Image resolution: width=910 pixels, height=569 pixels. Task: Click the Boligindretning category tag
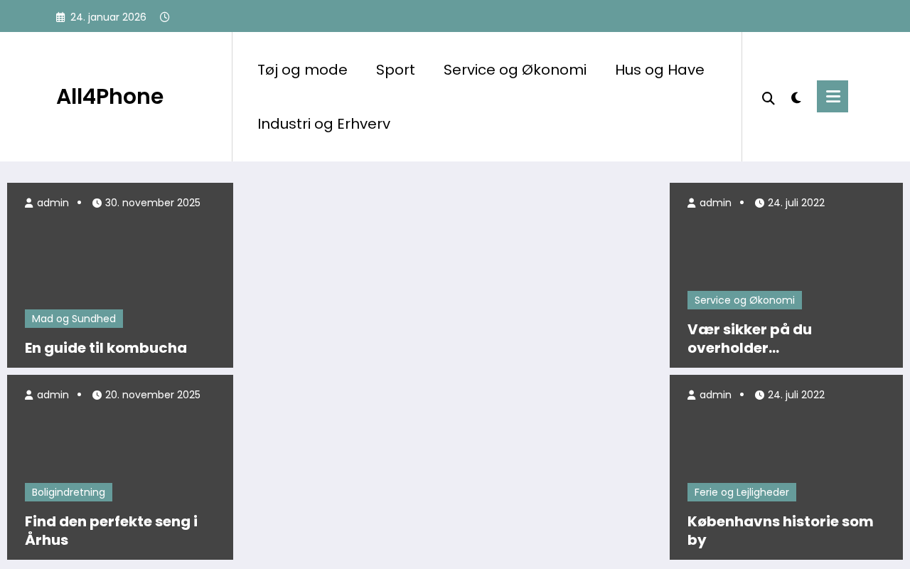coord(68,492)
